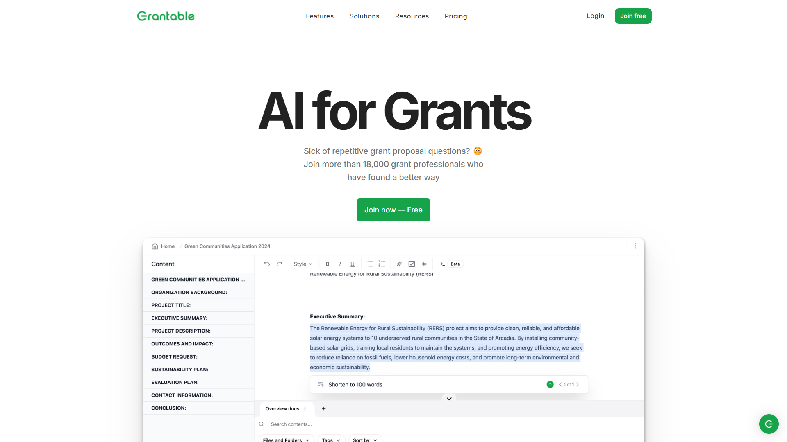Insert a bulleted list
Viewport: 787px width, 442px height.
pos(370,264)
